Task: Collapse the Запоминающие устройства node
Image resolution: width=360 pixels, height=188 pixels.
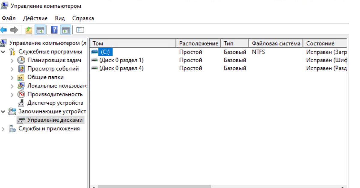Action: (x=3, y=112)
